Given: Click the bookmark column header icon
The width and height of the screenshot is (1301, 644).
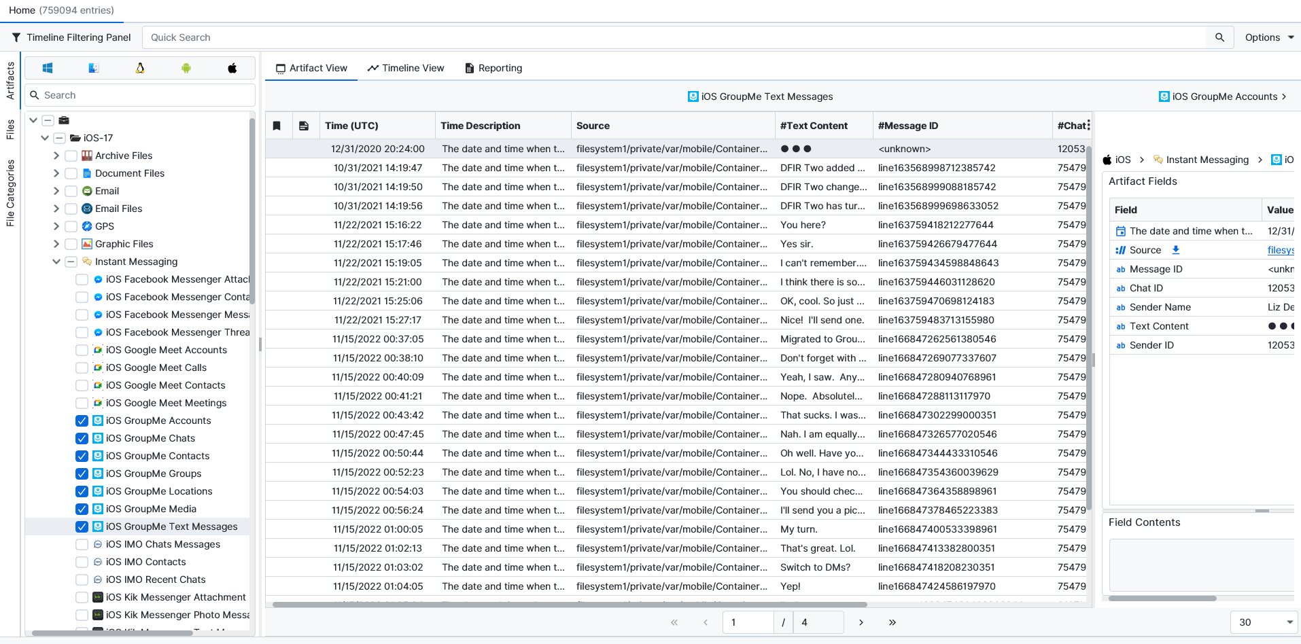Looking at the screenshot, I should [277, 126].
